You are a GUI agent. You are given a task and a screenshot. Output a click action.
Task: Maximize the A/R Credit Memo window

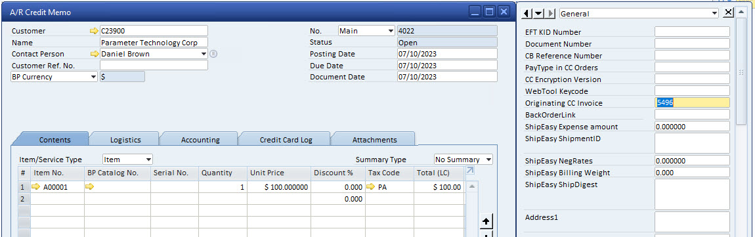[489, 12]
